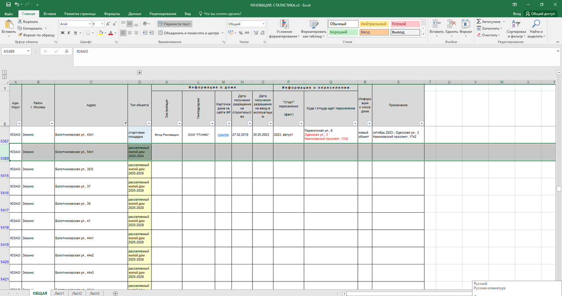Activate Формат по образцу format painter

[x=36, y=35]
